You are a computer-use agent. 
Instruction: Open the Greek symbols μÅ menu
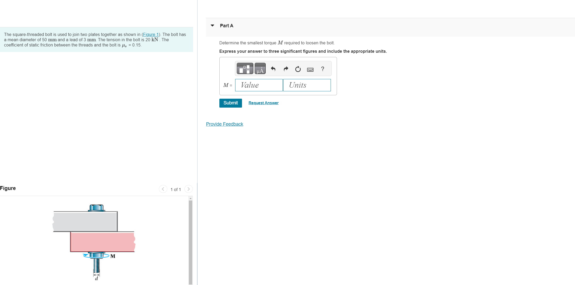(260, 69)
